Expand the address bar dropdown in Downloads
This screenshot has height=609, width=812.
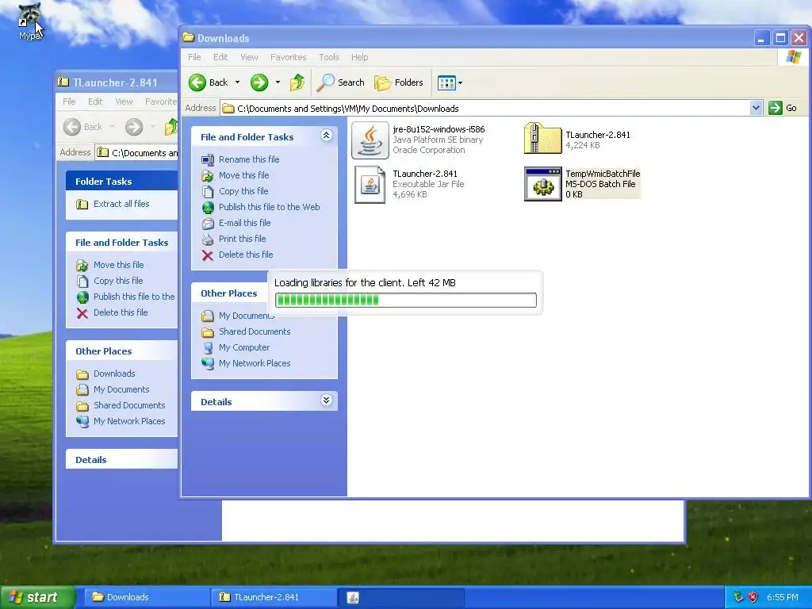756,108
